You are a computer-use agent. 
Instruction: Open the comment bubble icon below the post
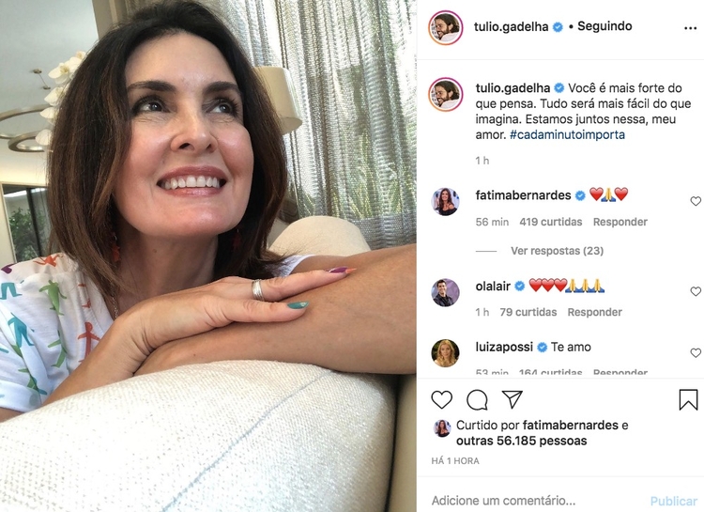(x=477, y=399)
